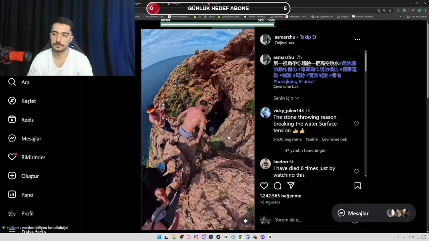The height and width of the screenshot is (241, 429).
Task: Open Bildirimler heart icon with notification dot
Action: pos(12,157)
